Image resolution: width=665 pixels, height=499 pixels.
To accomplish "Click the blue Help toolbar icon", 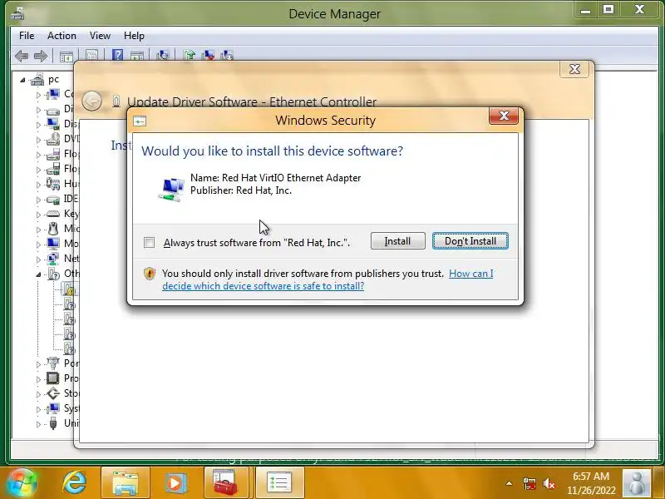I will [x=117, y=56].
